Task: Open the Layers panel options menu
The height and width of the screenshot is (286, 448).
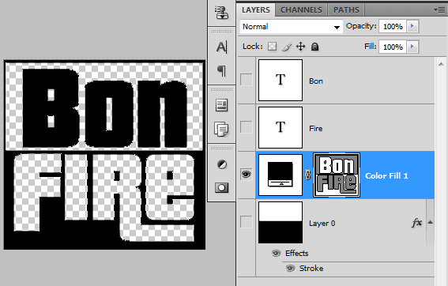Action: (439, 10)
